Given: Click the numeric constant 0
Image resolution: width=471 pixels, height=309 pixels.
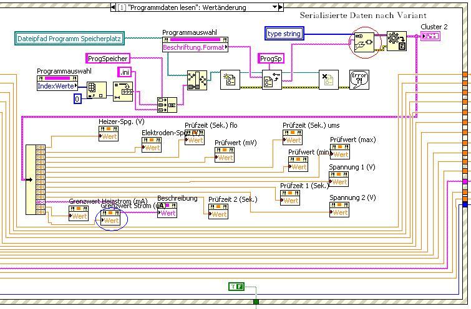Looking at the screenshot, I should (x=77, y=98).
